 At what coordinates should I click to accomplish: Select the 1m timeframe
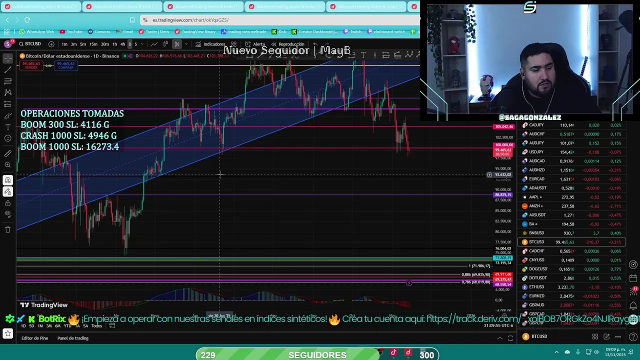[64, 44]
